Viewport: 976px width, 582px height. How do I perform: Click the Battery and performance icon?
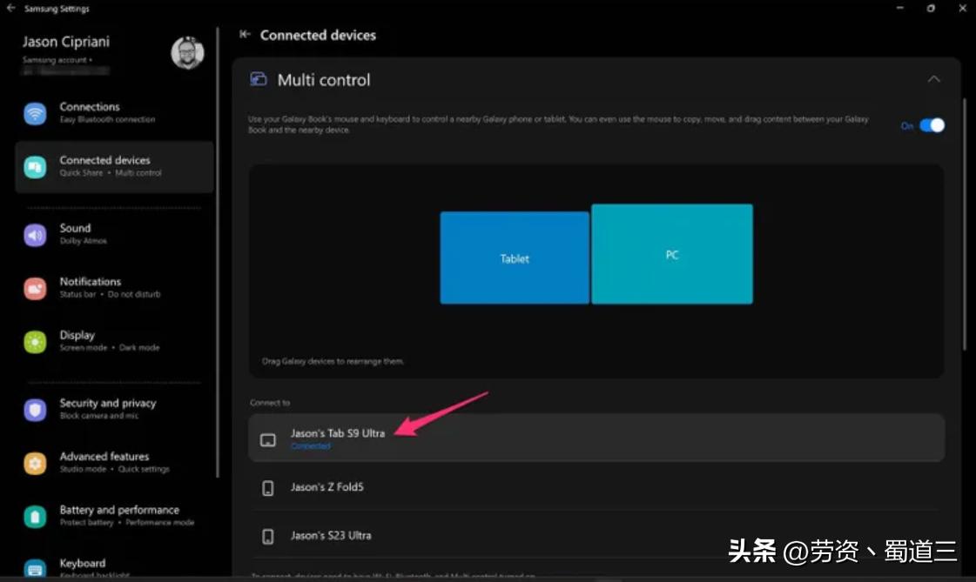pos(35,515)
